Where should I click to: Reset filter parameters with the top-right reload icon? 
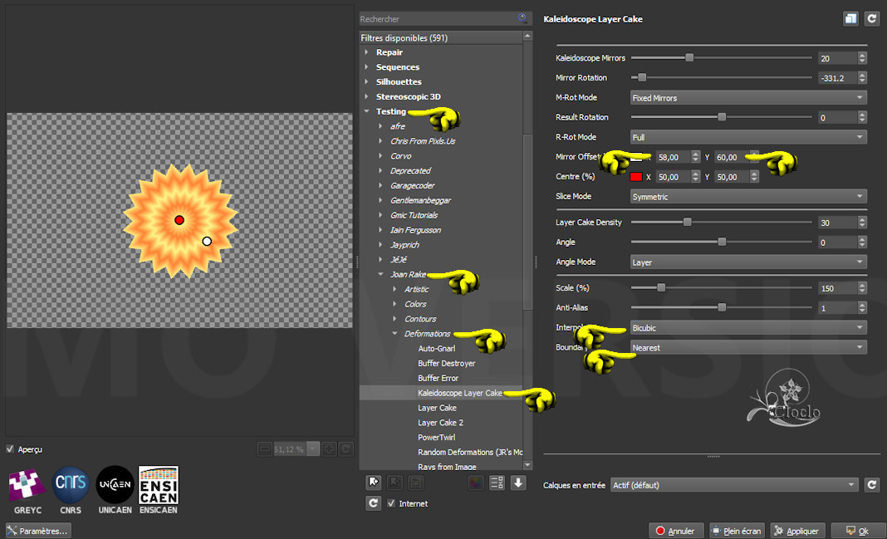pos(871,18)
